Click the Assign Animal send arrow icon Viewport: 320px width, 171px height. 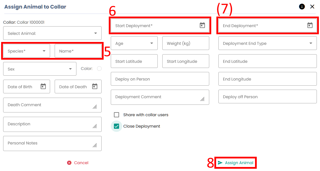220,163
